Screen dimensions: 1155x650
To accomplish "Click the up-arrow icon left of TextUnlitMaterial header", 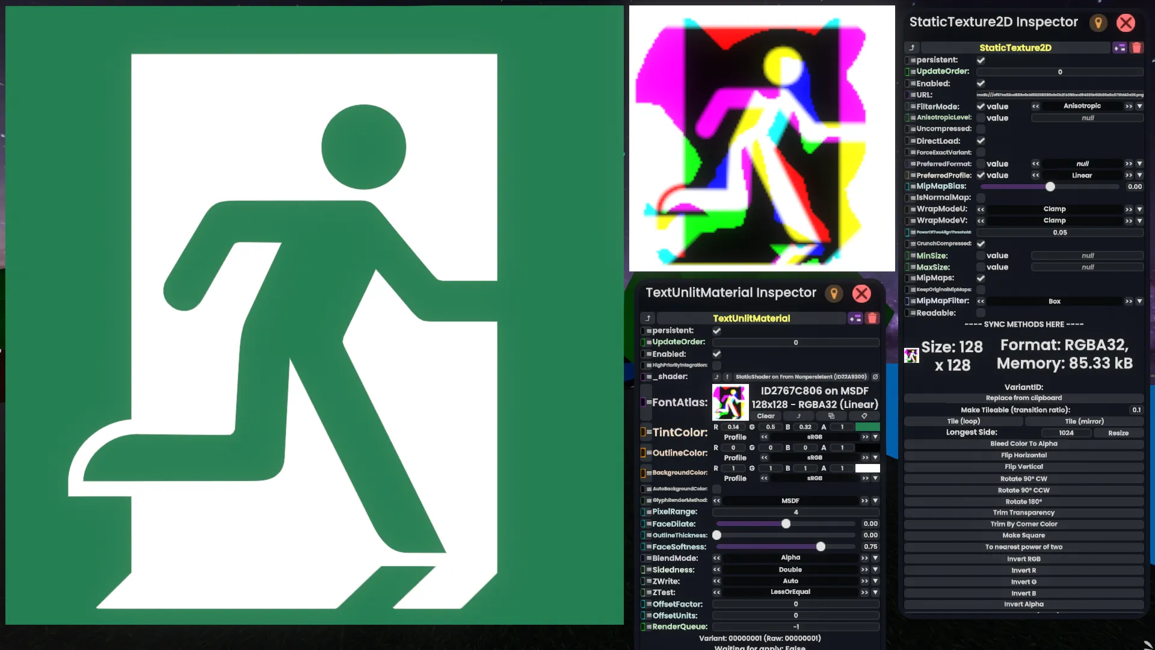I will point(648,318).
